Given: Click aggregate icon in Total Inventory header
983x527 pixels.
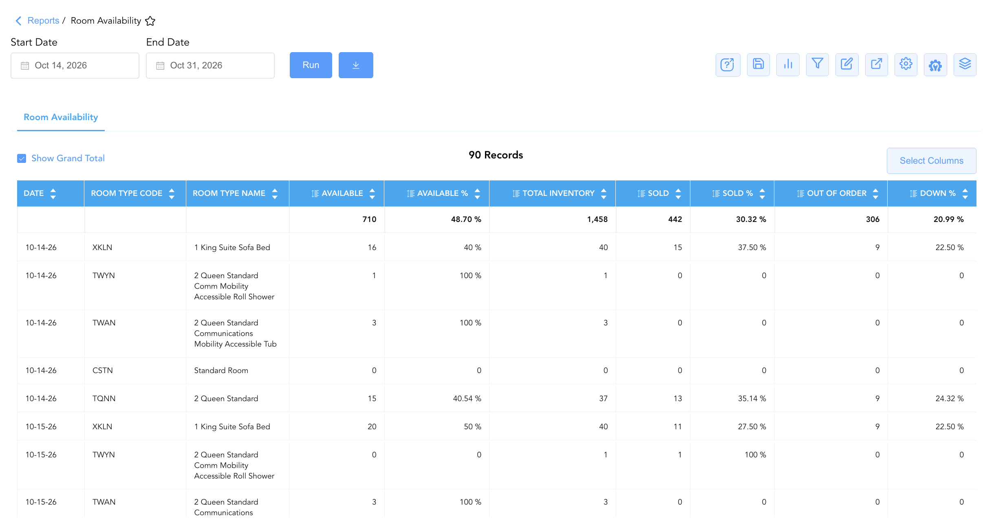Looking at the screenshot, I should click(516, 193).
